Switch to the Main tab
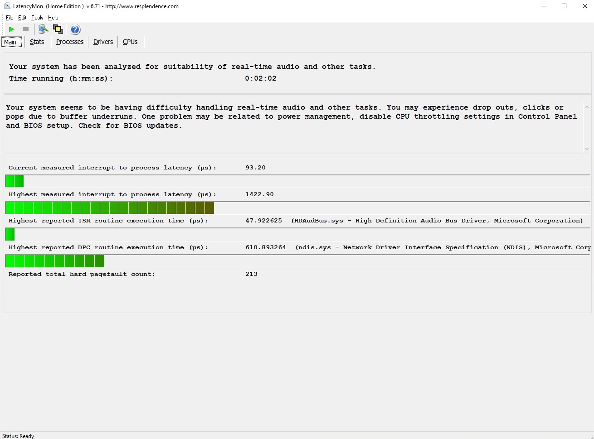Viewport: 594px width, 439px height. [x=11, y=42]
